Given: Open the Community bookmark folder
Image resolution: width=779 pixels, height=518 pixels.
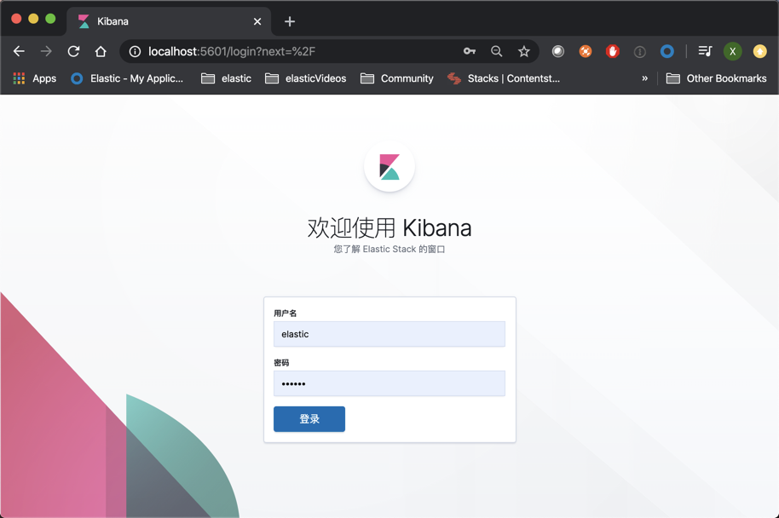Looking at the screenshot, I should coord(397,78).
